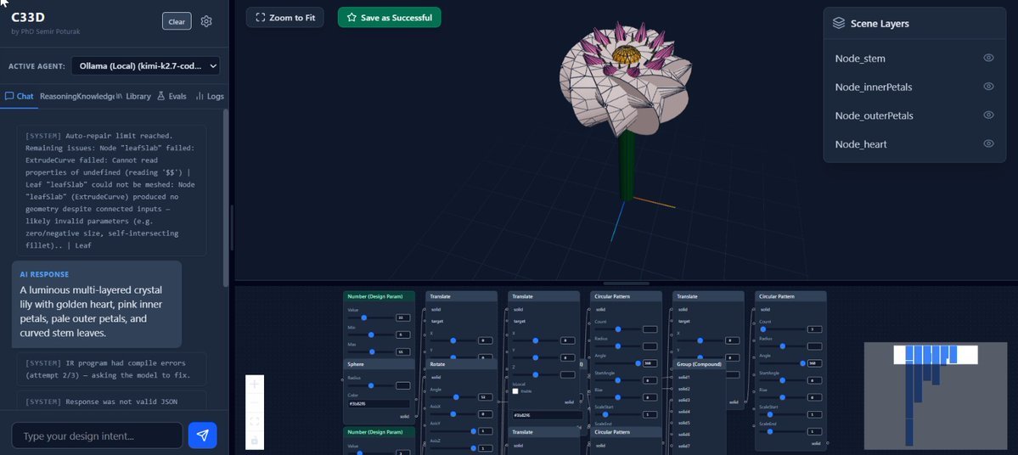Click the 'IR program had compile errors' message
The height and width of the screenshot is (455, 1018).
pos(112,369)
